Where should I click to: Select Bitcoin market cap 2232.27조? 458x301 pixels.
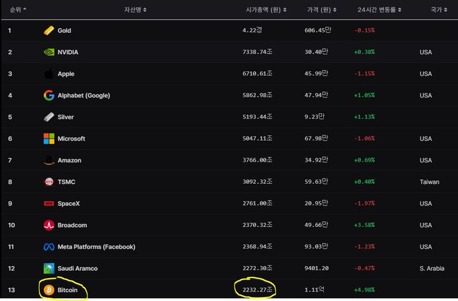pos(257,290)
